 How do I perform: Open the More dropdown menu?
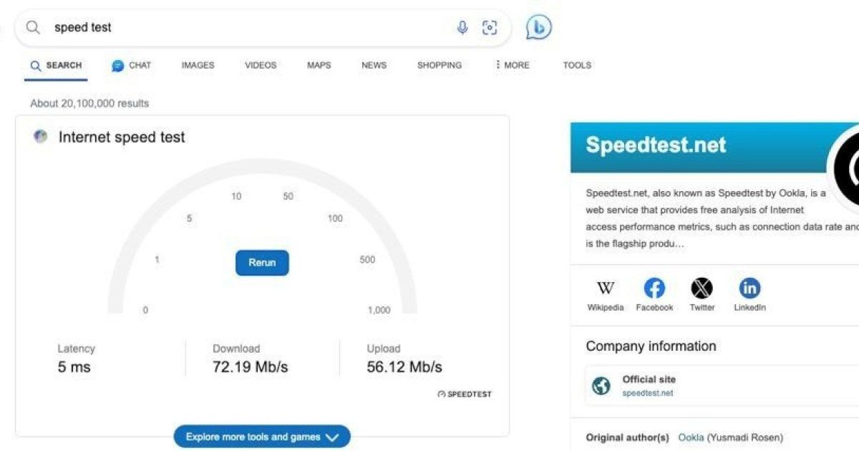(x=512, y=65)
